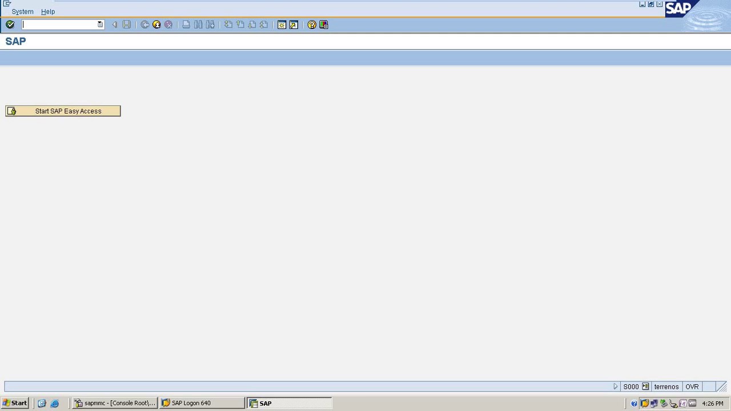Focus the transaction command field

click(x=59, y=25)
